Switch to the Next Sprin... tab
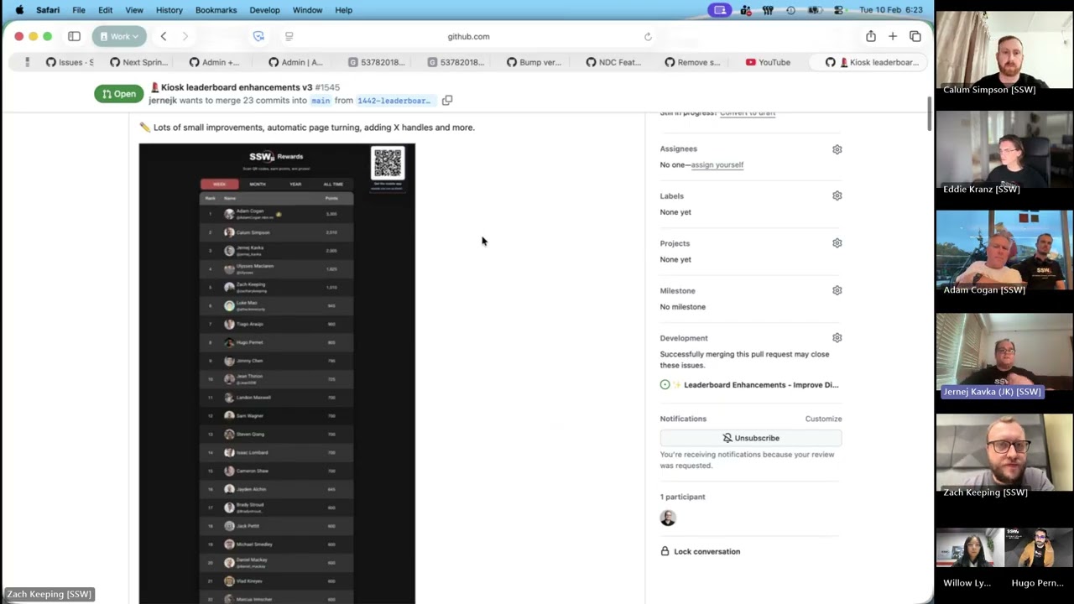 pos(139,62)
